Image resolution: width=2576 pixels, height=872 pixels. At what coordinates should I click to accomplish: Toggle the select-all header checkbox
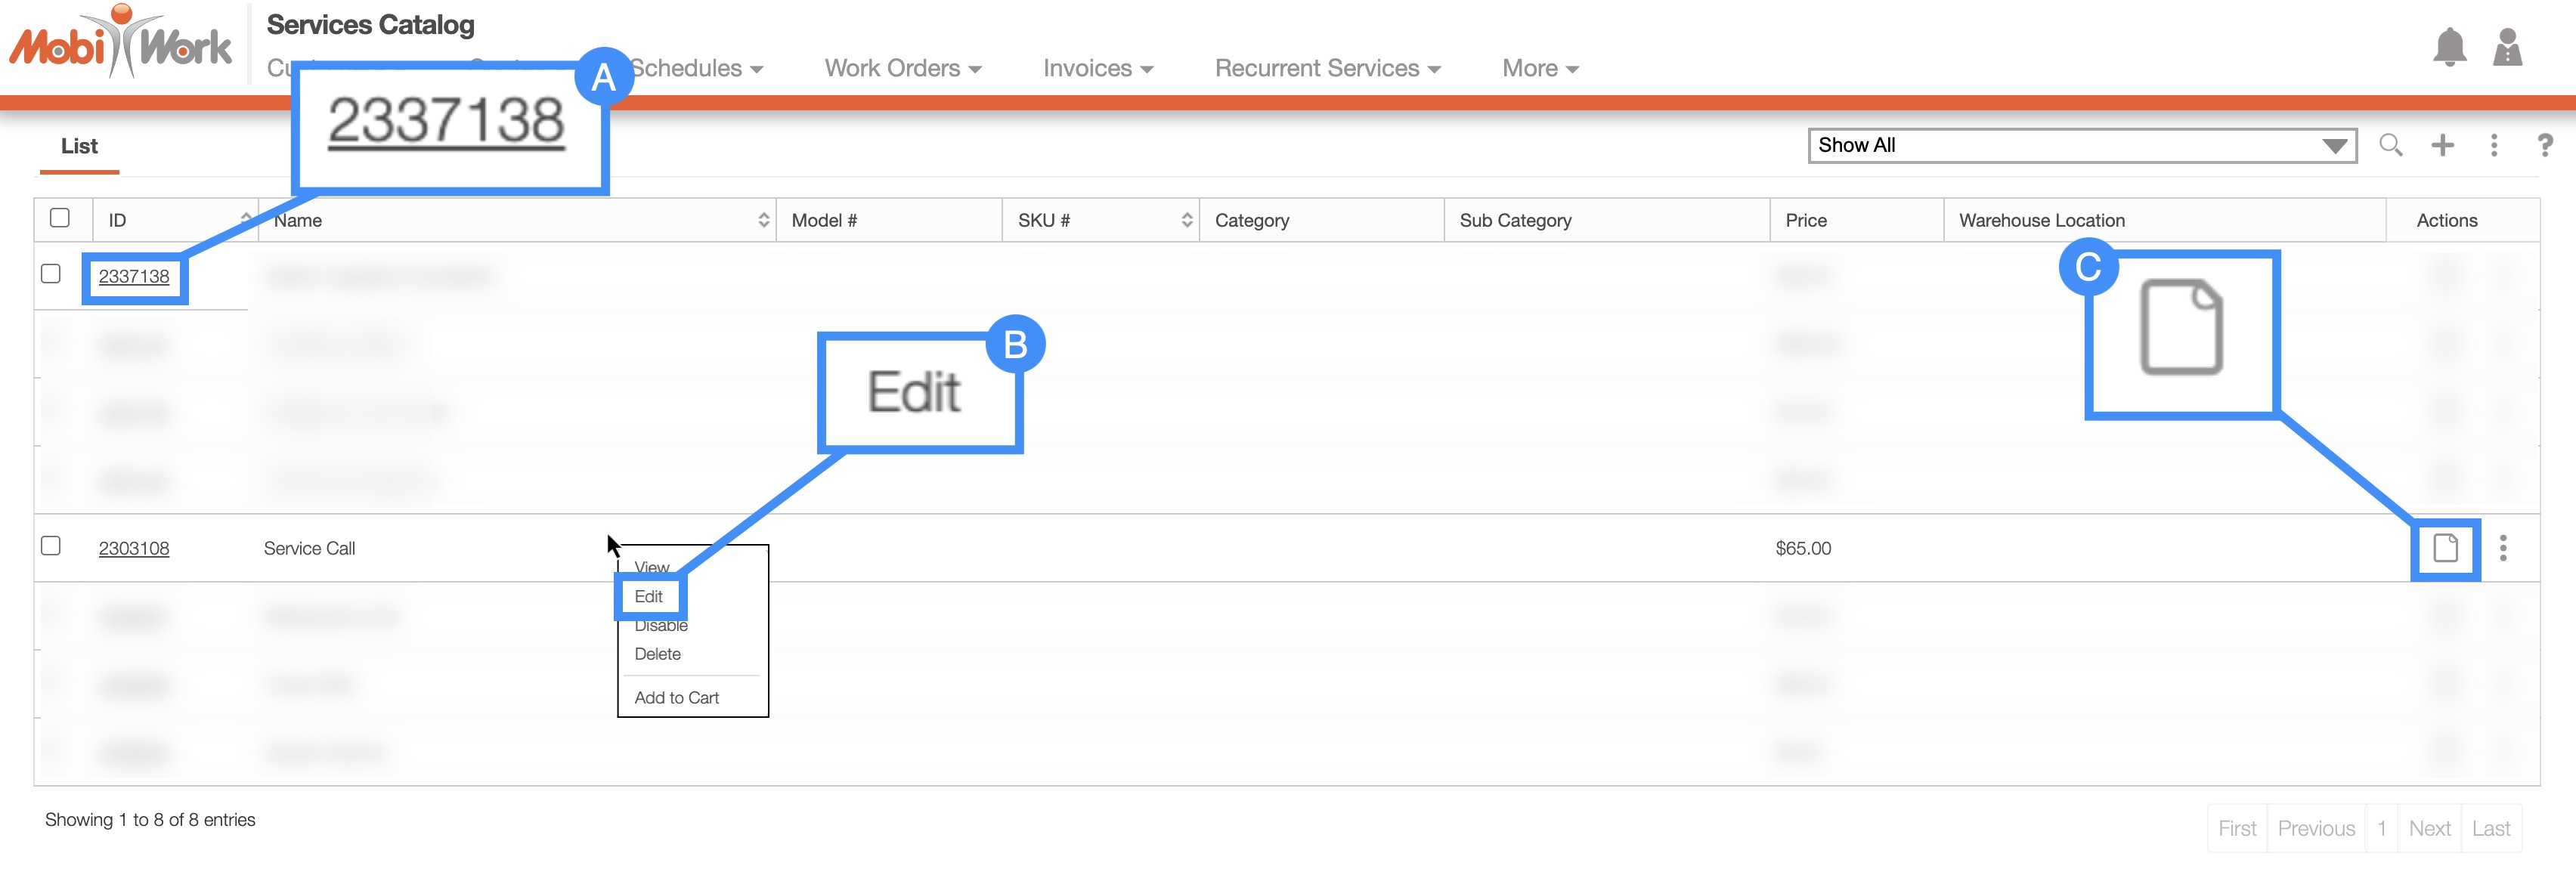click(60, 218)
